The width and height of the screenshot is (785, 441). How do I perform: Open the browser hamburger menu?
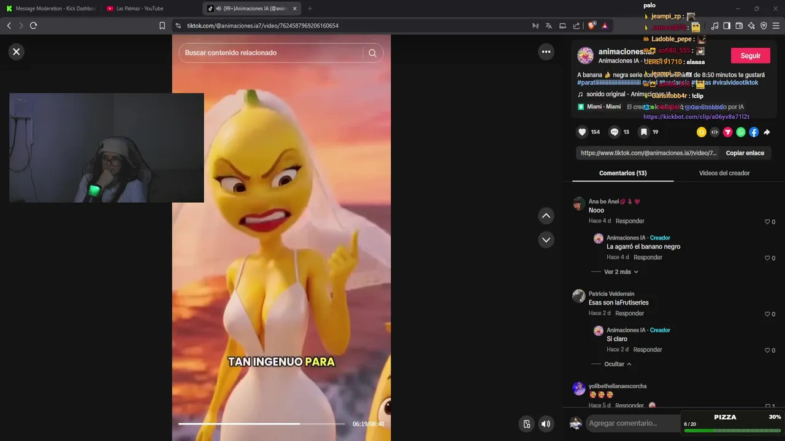(776, 26)
